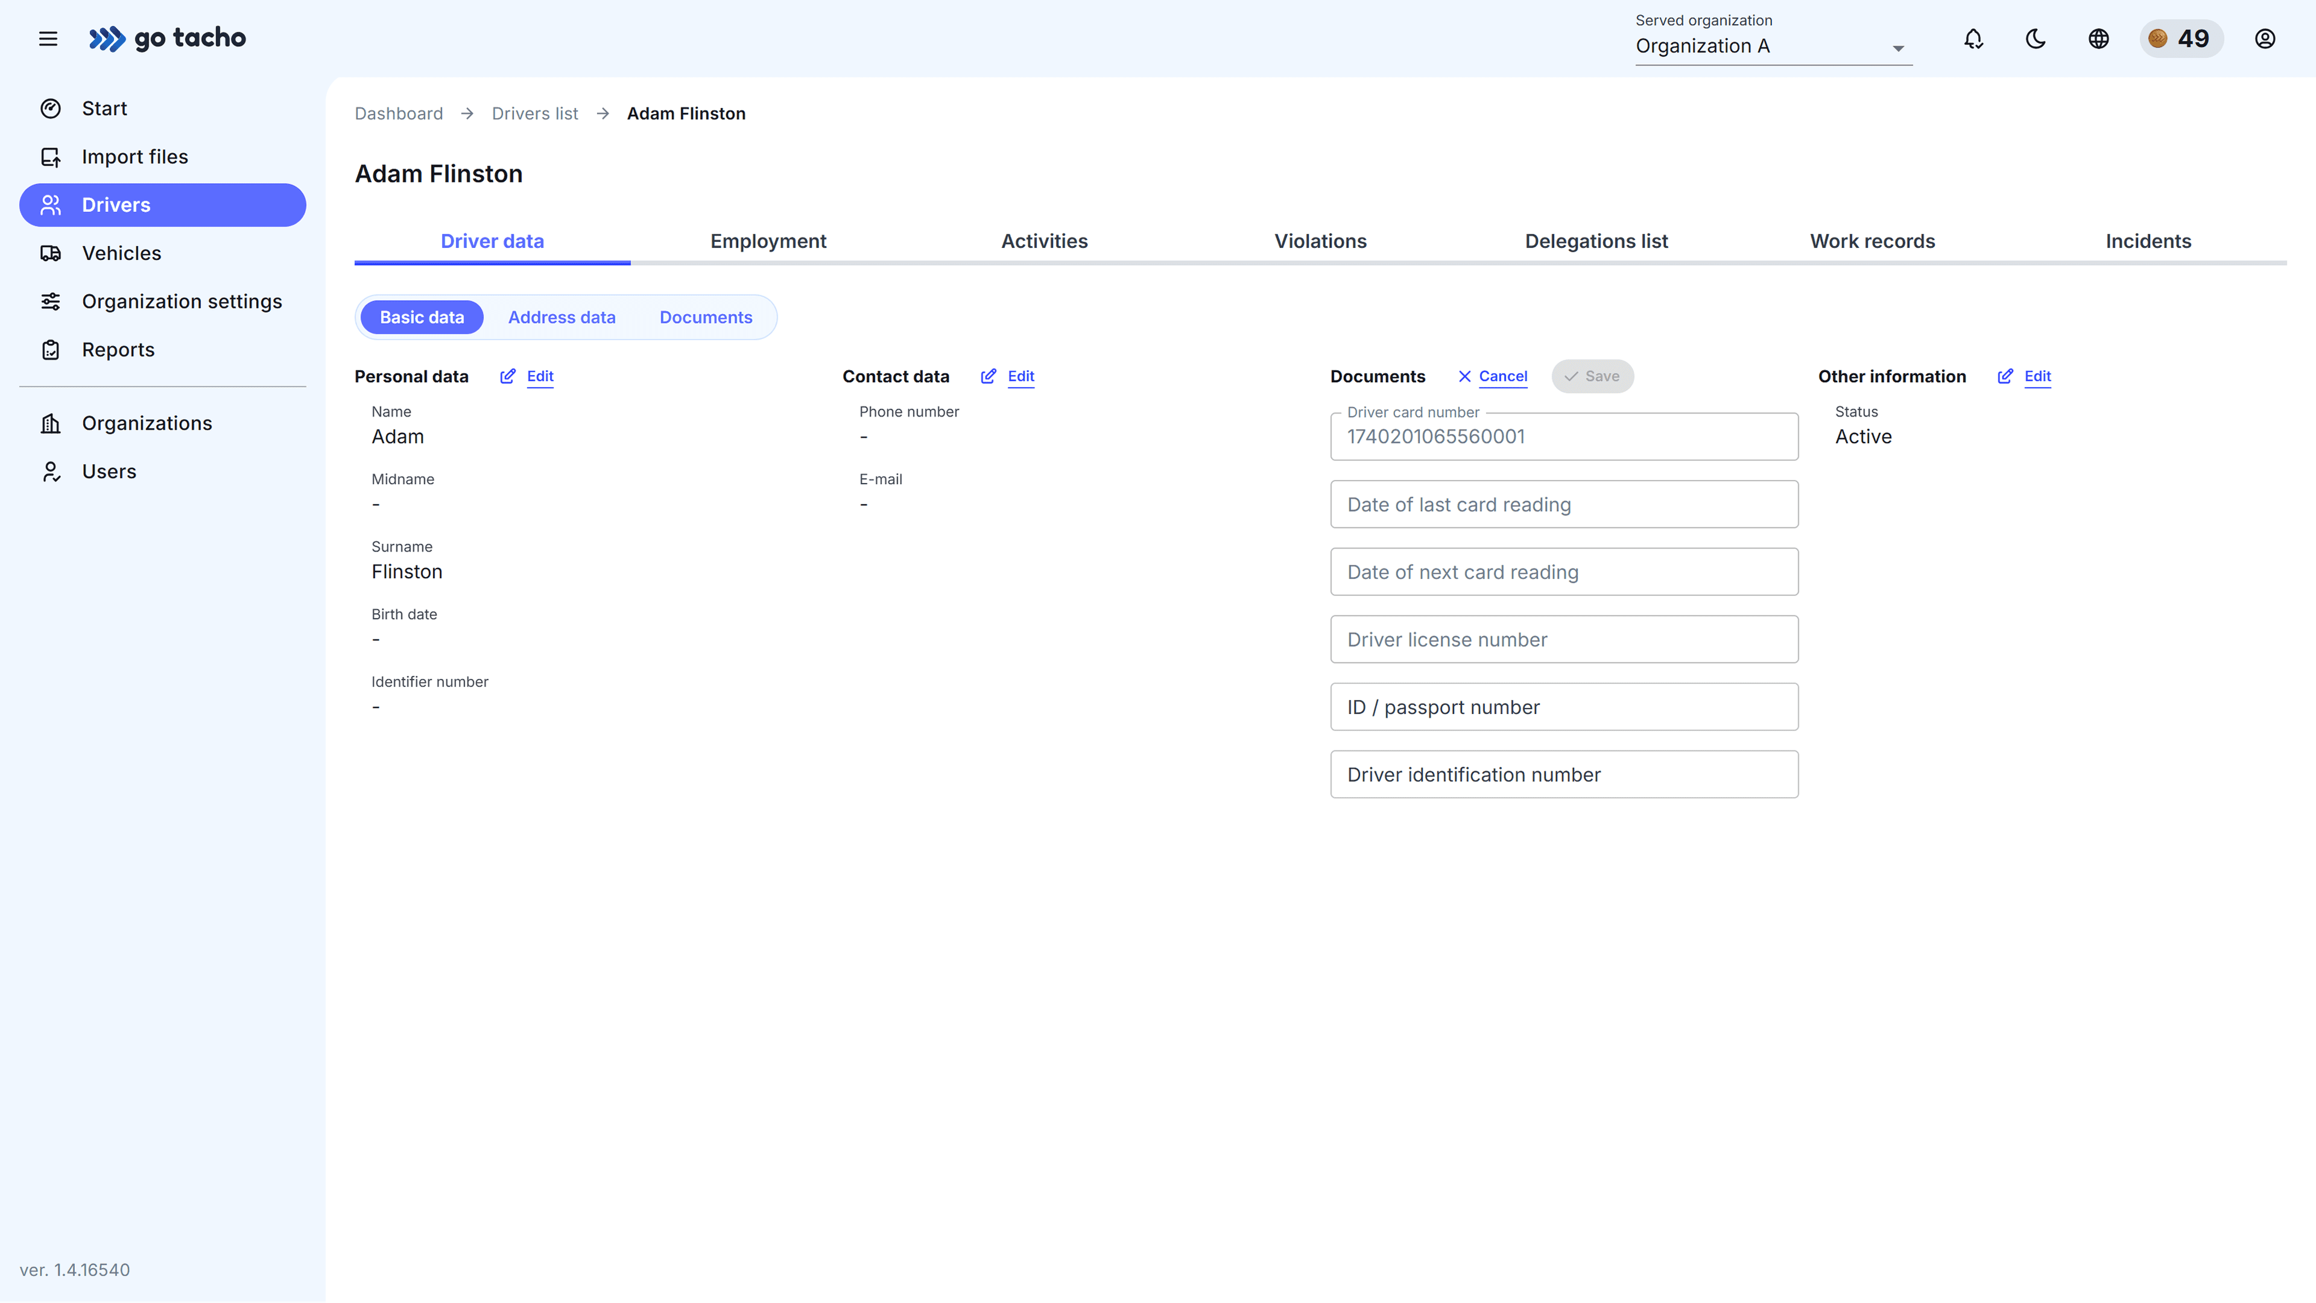Switch to the Employment tab
Screen dimensions: 2316x1303
[x=768, y=241]
